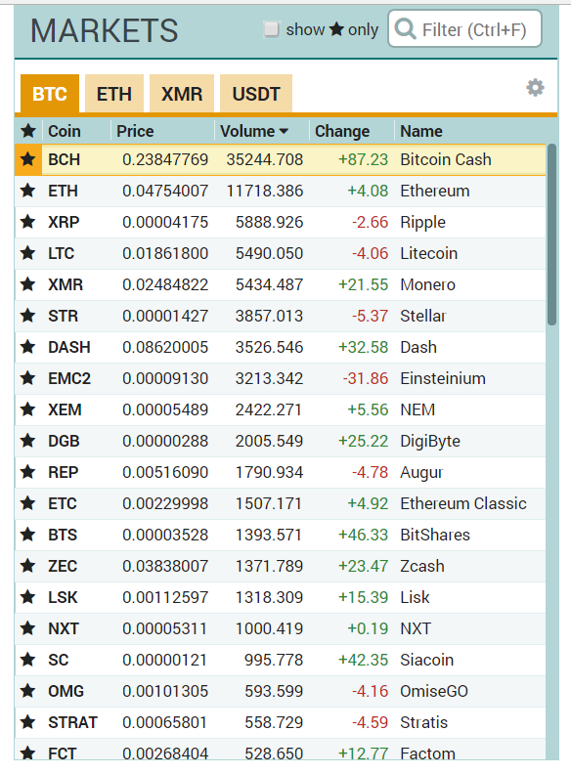Select the OmiseGO market name

coord(434,691)
